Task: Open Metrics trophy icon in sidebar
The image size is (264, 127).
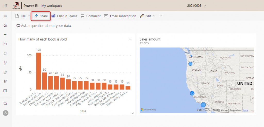Action: [x=5, y=63]
